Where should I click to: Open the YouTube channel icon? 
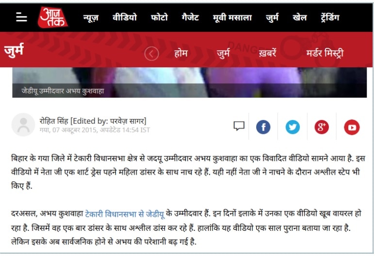[x=352, y=127]
